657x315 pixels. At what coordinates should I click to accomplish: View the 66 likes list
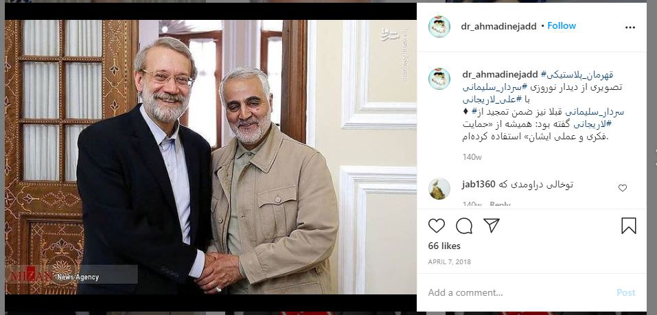click(x=444, y=246)
